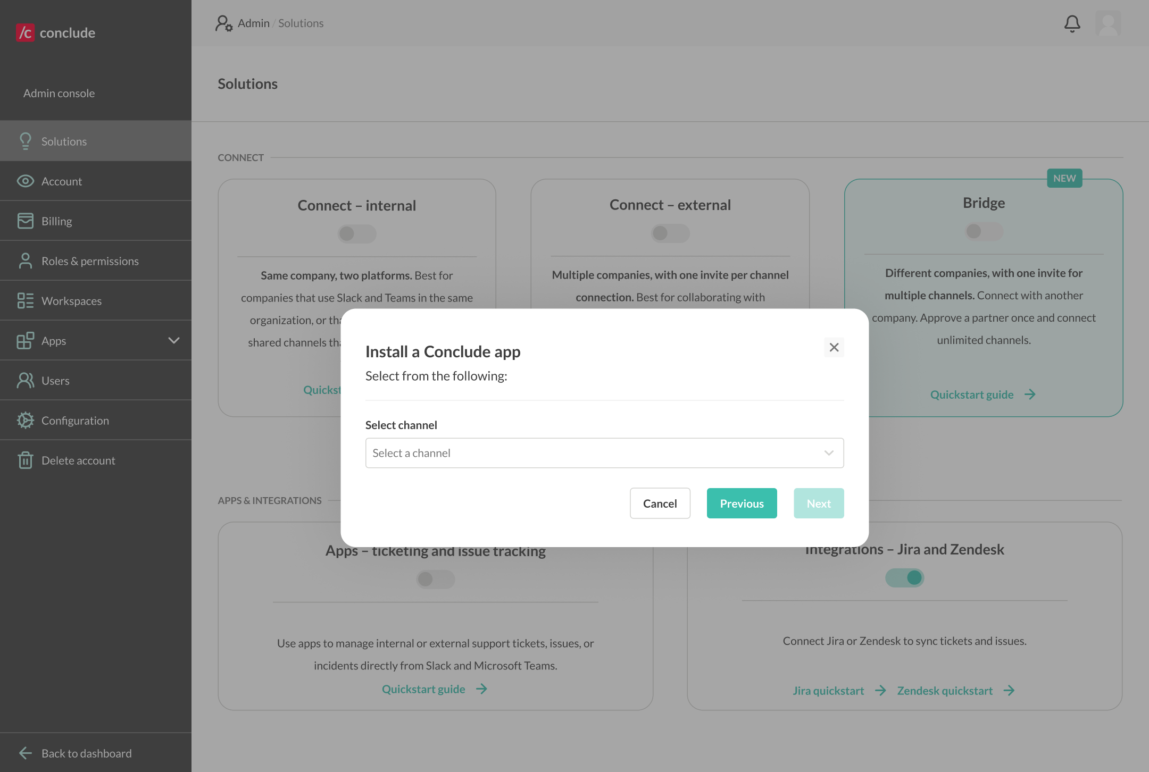This screenshot has width=1149, height=772.
Task: Disable the Integrations – Jira and Zendesk toggle
Action: point(904,577)
